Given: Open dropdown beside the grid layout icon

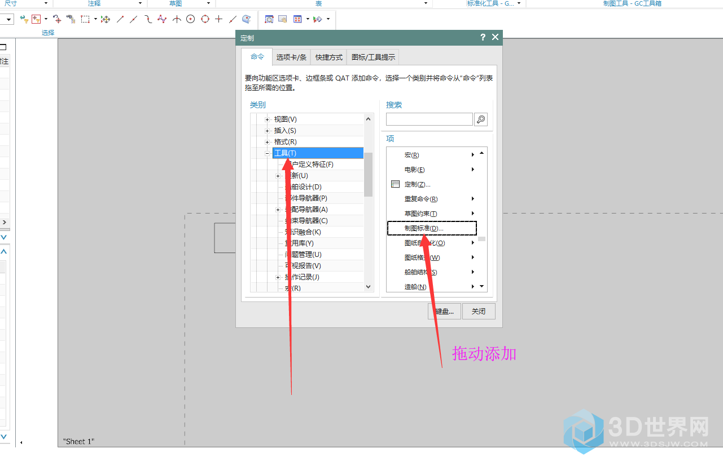Looking at the screenshot, I should point(308,19).
